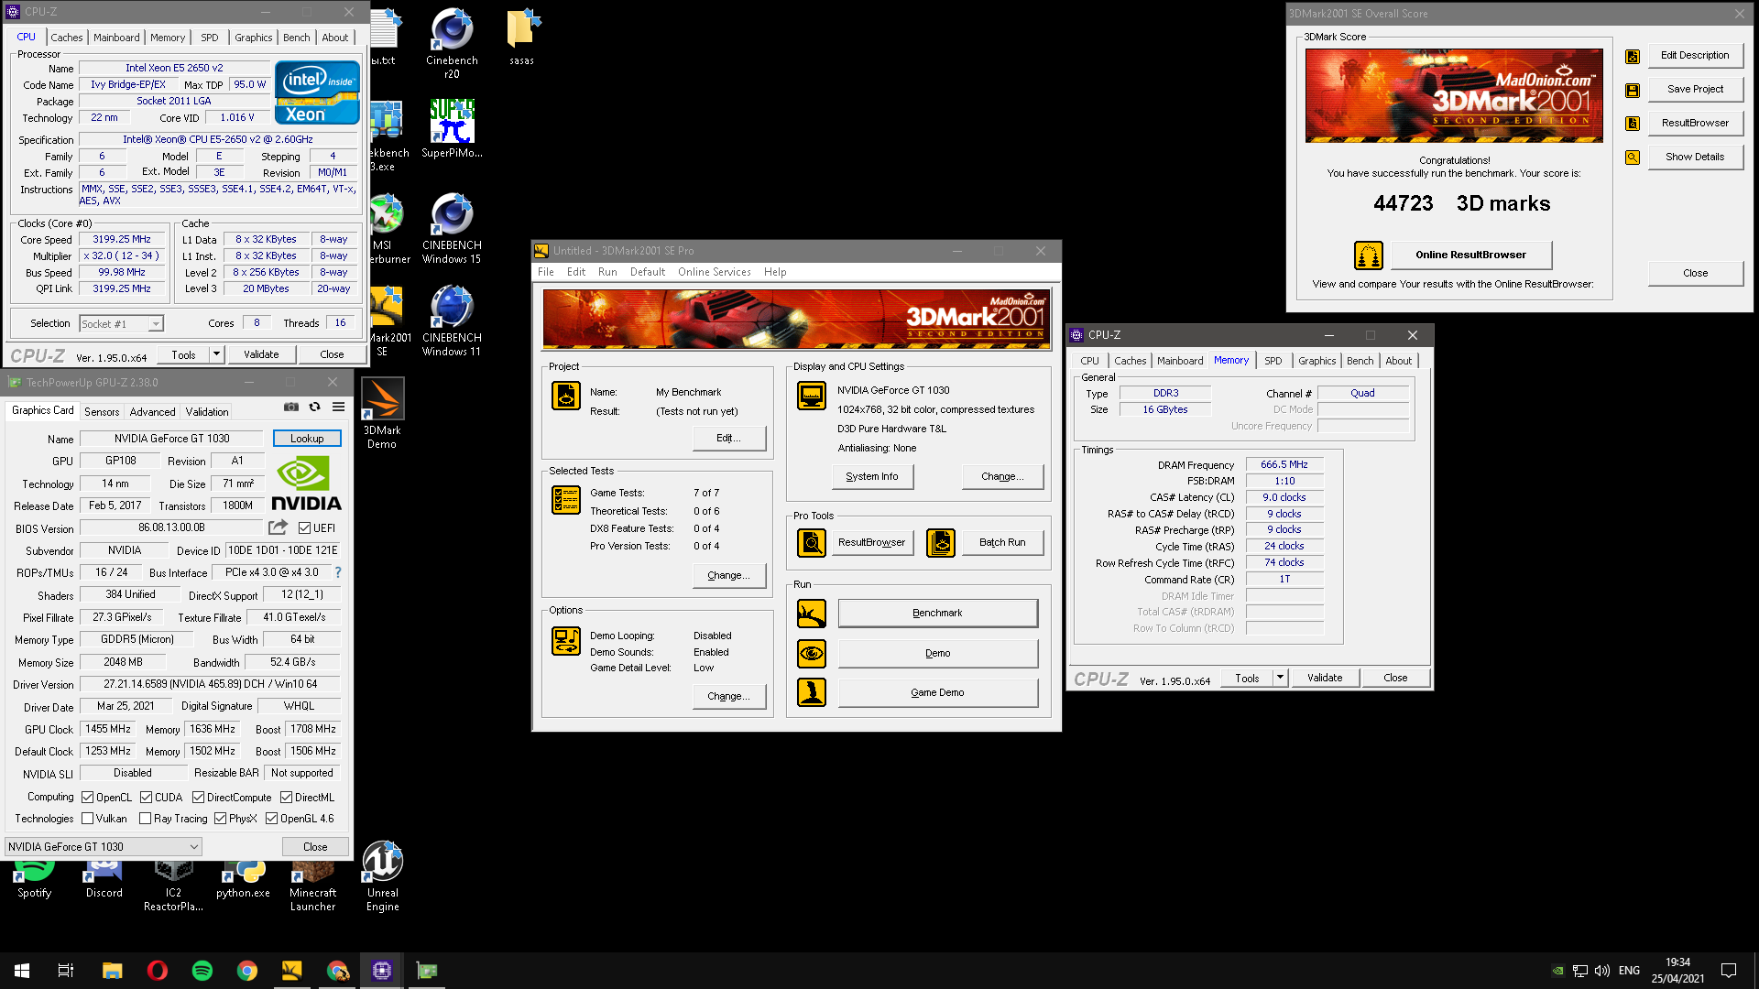Toggle the CUDA checkbox
The height and width of the screenshot is (989, 1759).
coord(147,798)
